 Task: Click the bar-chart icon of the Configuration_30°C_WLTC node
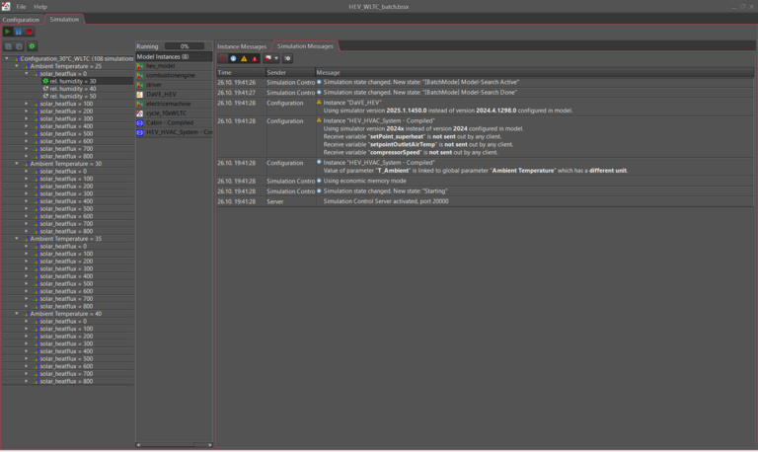point(16,58)
